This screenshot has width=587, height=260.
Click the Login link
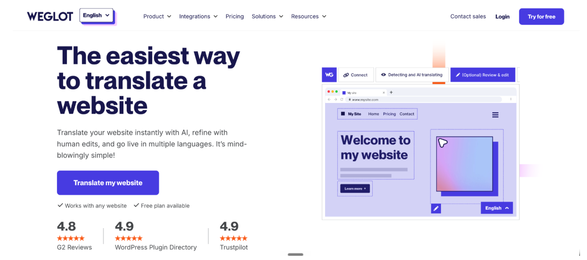502,16
